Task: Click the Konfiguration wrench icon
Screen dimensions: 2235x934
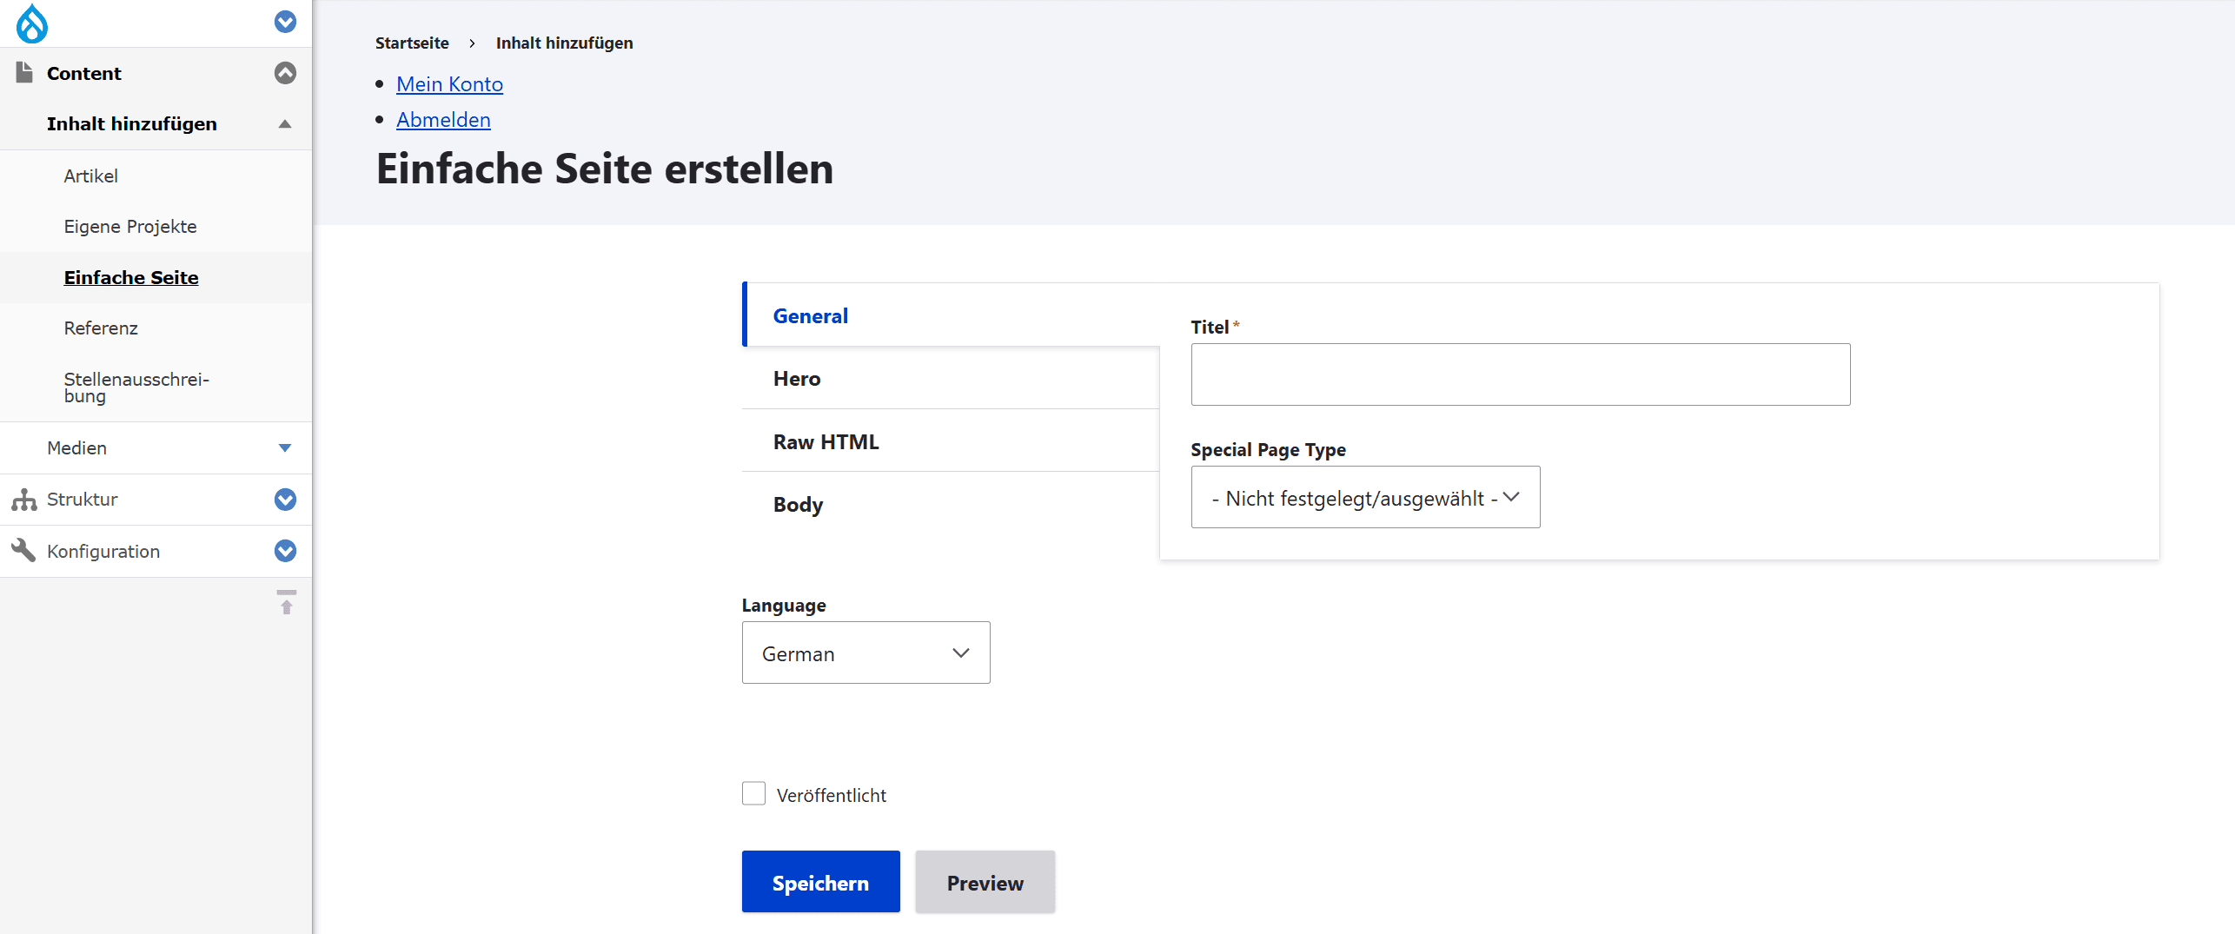Action: [x=23, y=550]
